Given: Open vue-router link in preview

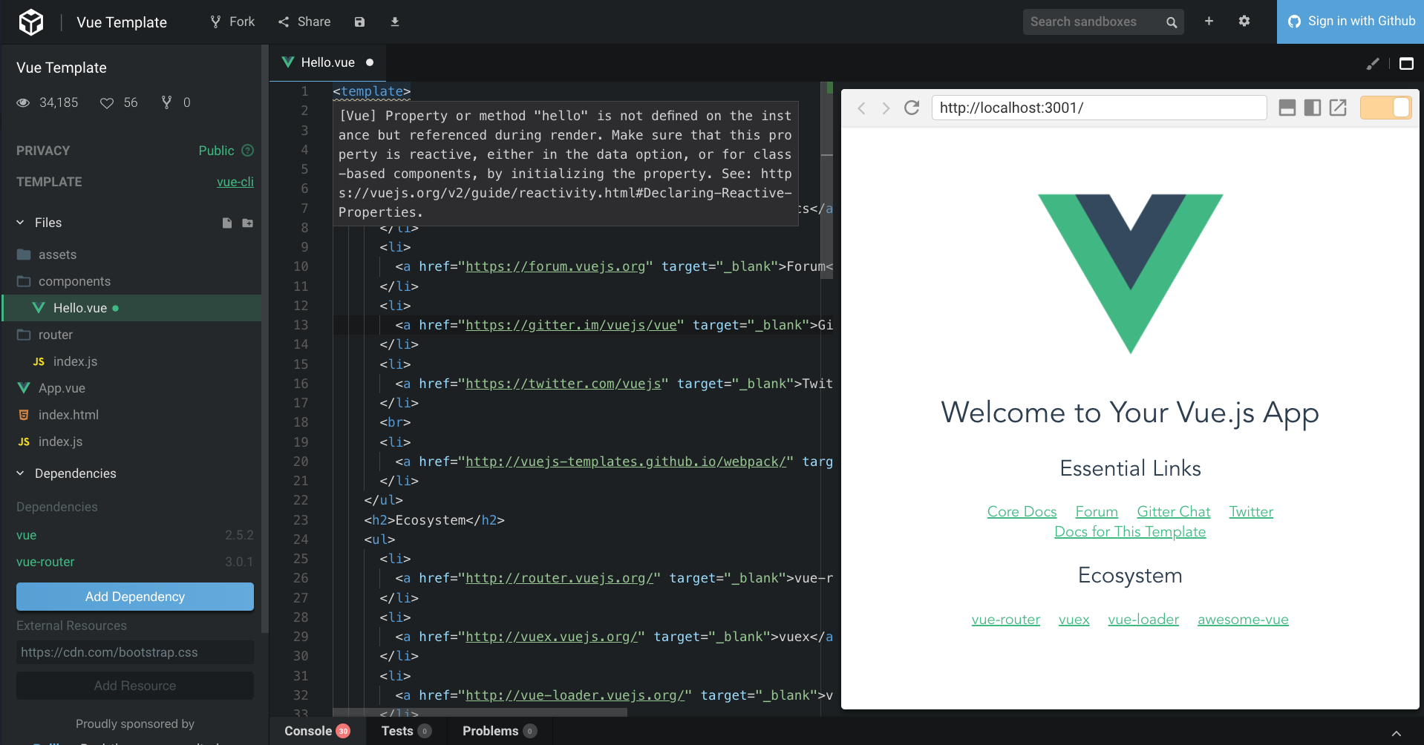Looking at the screenshot, I should tap(1005, 619).
